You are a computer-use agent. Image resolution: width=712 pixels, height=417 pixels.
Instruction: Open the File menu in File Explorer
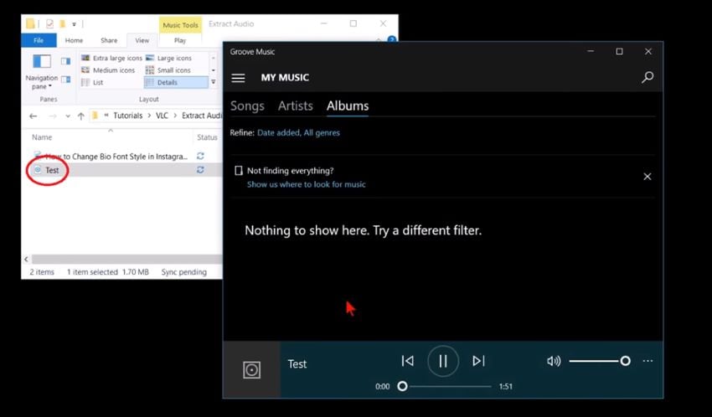[x=39, y=40]
